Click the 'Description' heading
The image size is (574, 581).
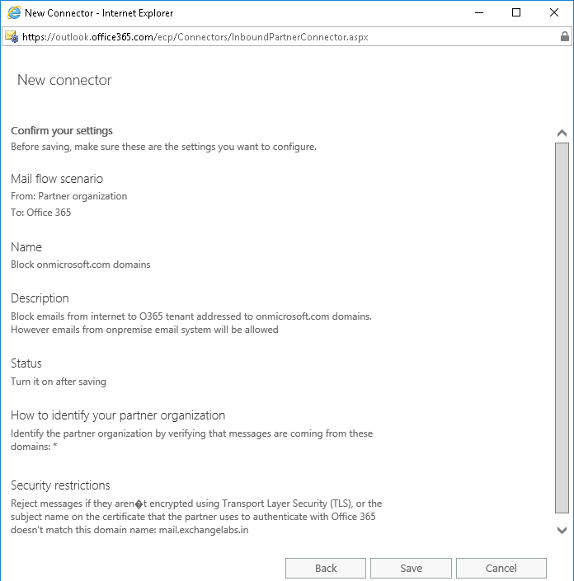[40, 298]
